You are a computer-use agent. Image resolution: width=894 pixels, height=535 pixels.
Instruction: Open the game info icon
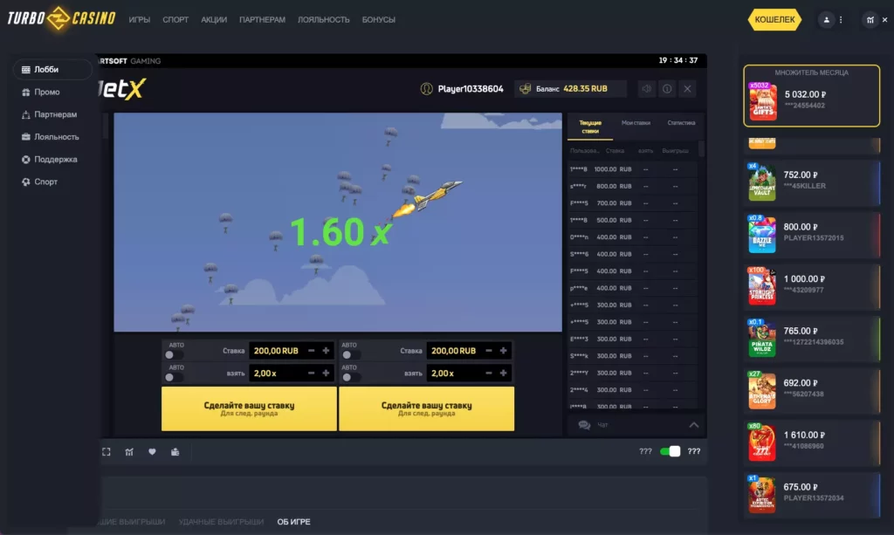coord(667,89)
